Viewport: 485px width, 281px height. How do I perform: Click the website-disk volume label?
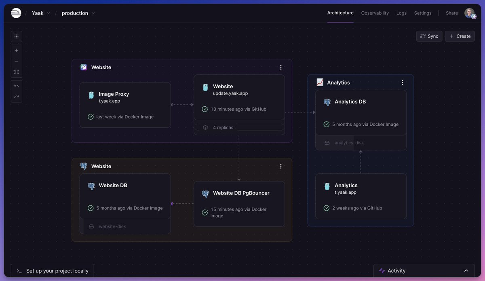(112, 226)
